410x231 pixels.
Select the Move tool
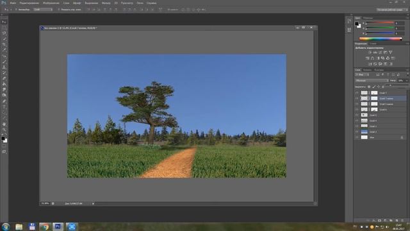(x=4, y=22)
